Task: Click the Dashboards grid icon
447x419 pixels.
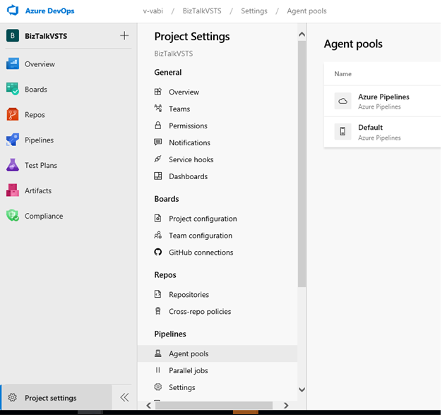Action: pyautogui.click(x=158, y=176)
